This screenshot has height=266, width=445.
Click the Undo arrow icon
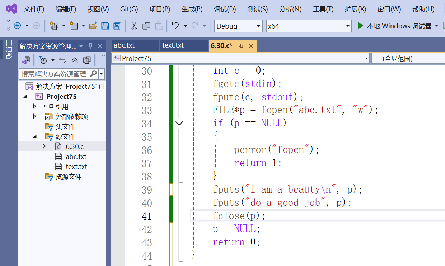(x=175, y=26)
